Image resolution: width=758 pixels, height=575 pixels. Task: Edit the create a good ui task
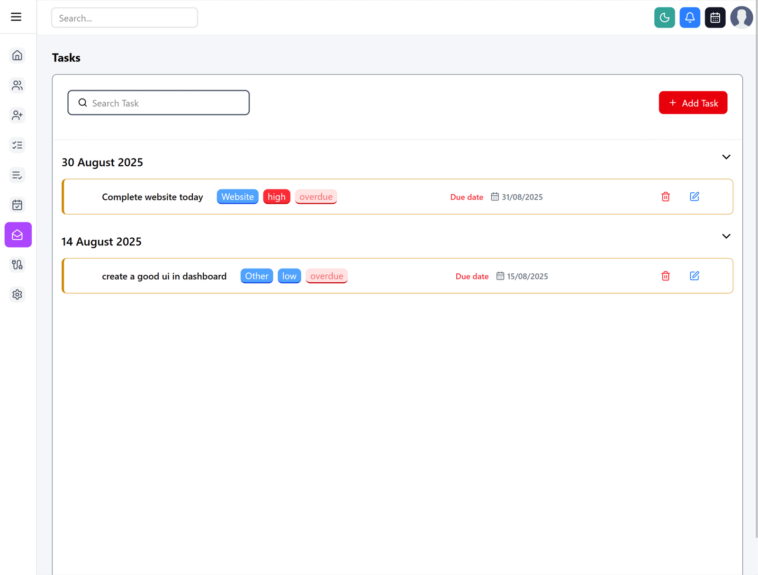(x=695, y=276)
